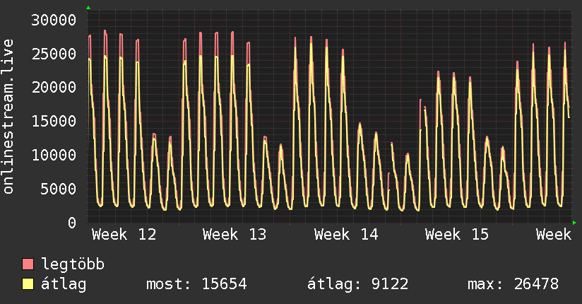Viewport: 582px width, 304px height.
Task: Select the legtöbb legend label
Action: pyautogui.click(x=73, y=264)
